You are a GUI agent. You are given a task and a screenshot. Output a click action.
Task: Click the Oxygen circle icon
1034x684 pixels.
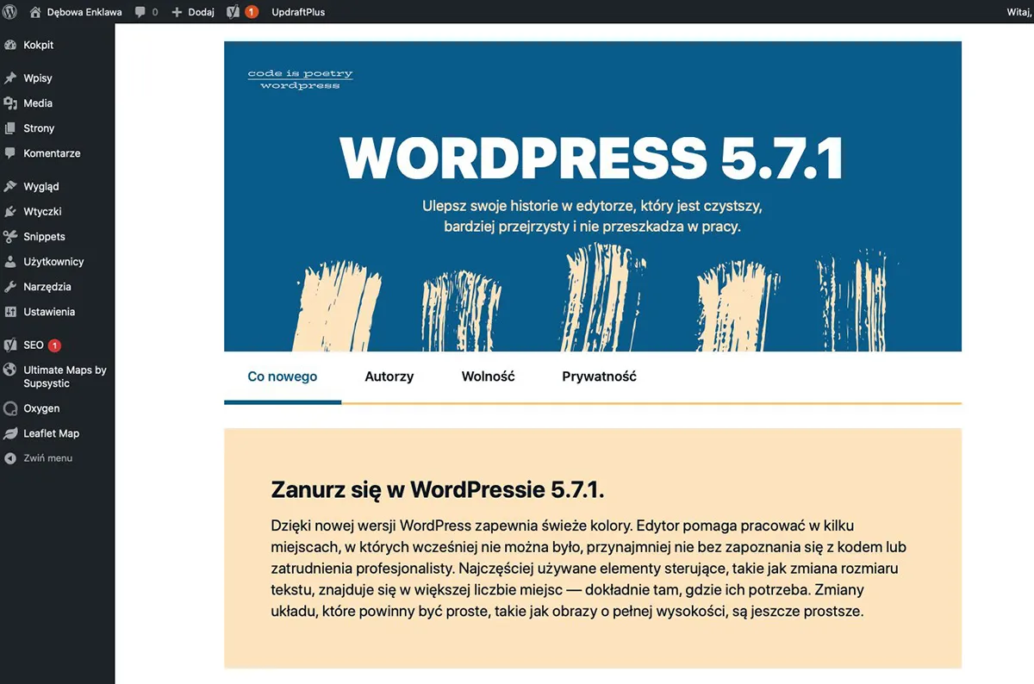pos(10,408)
